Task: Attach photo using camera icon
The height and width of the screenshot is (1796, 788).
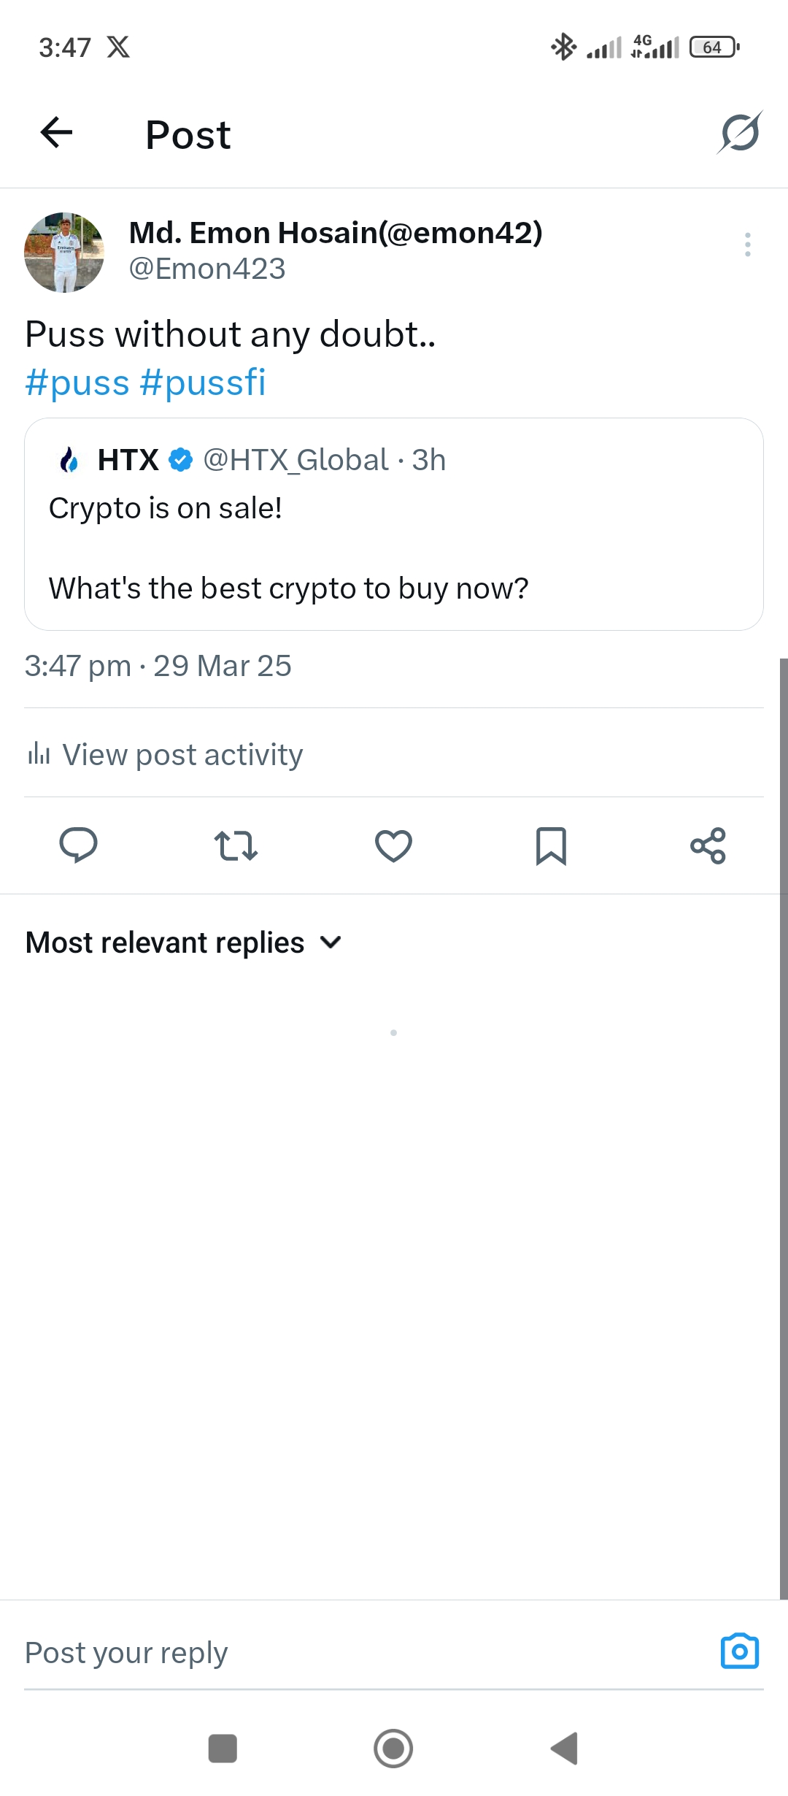Action: (x=739, y=1651)
